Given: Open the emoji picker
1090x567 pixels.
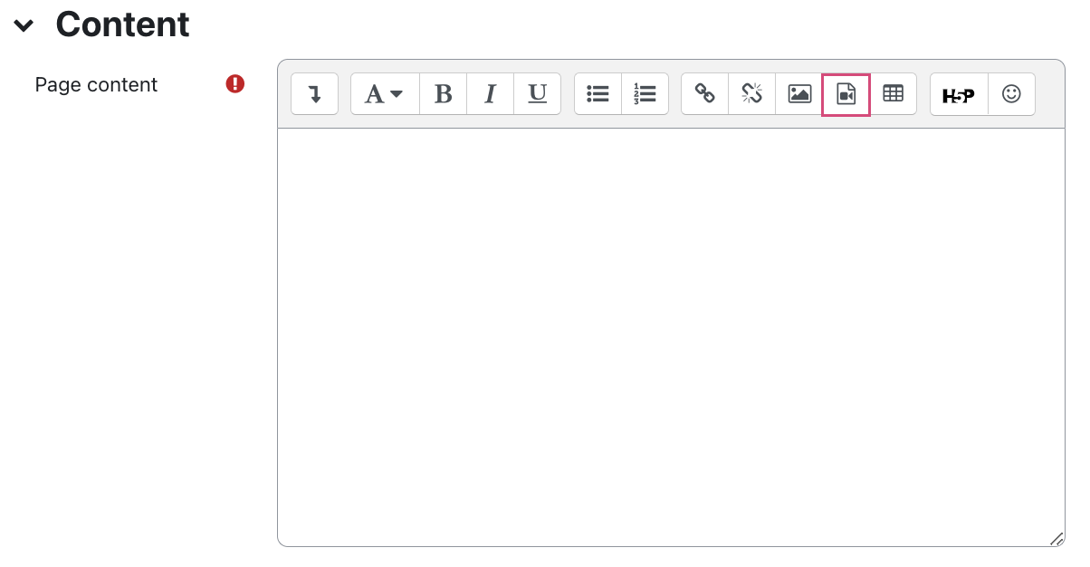Looking at the screenshot, I should [1011, 93].
